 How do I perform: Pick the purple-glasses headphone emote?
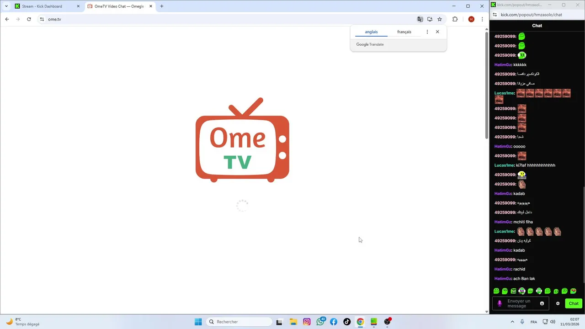[522, 291]
